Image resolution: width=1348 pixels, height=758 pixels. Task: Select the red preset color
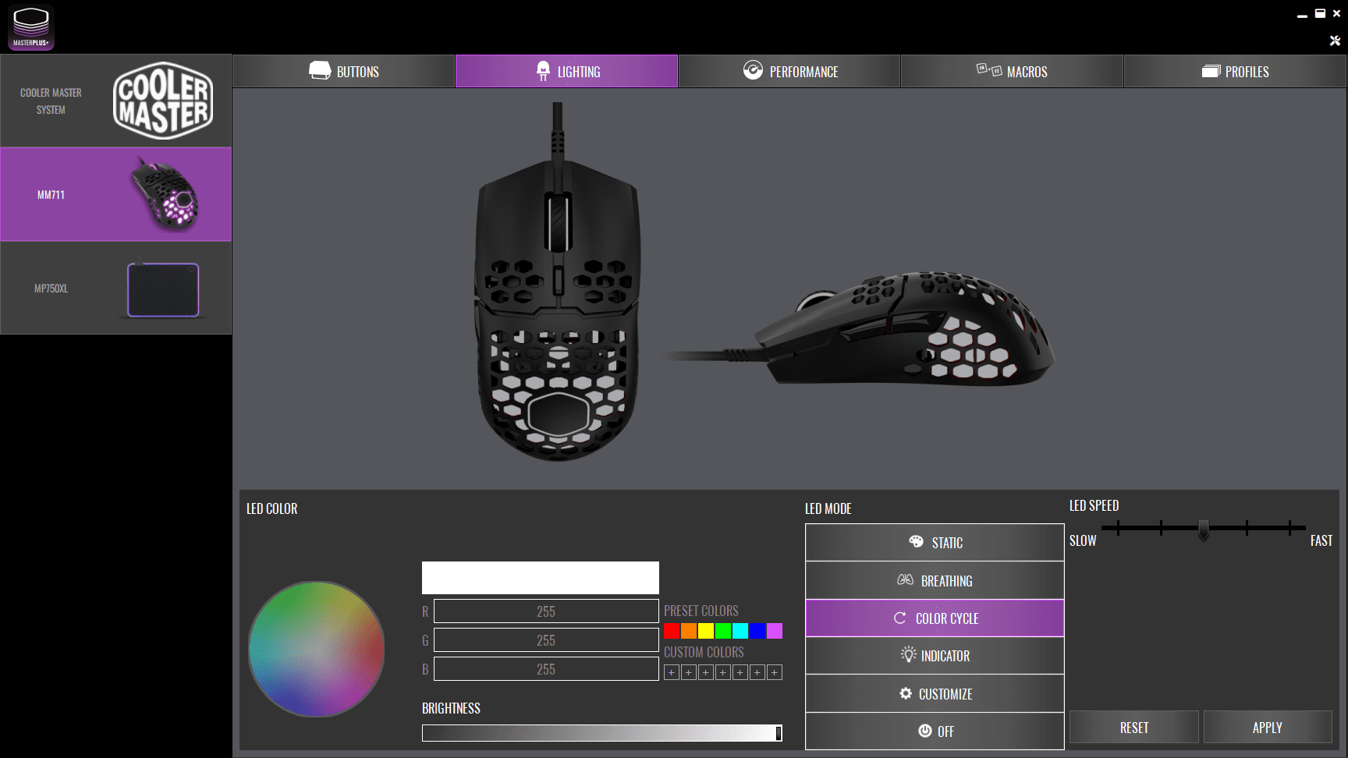coord(672,630)
